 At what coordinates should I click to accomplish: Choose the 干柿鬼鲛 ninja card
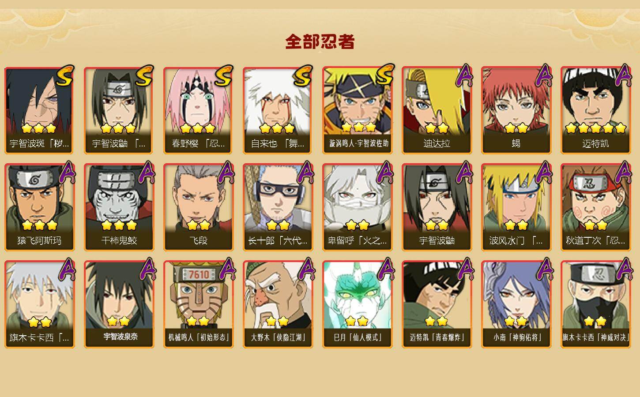119,207
